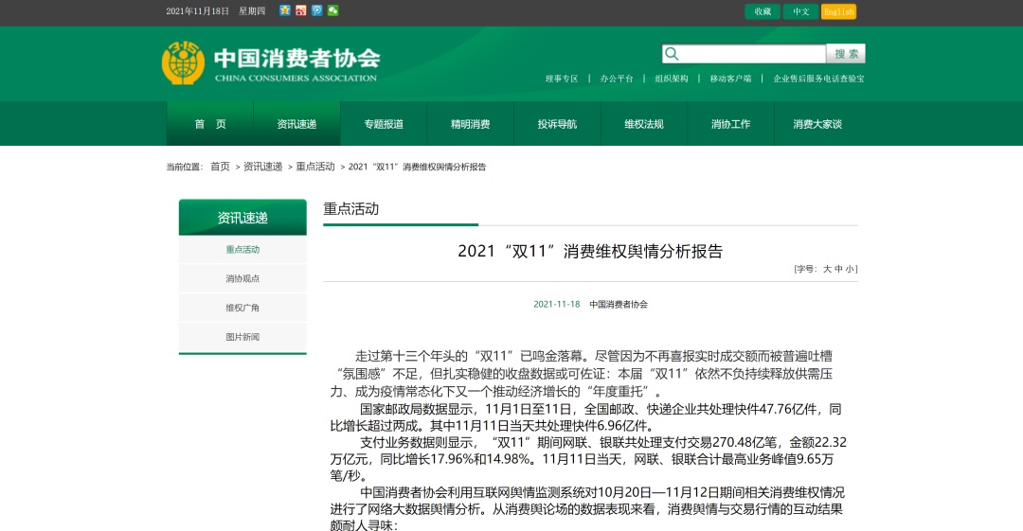Image resolution: width=1023 pixels, height=531 pixels.
Task: Open 投诉导航 in the main navigation
Action: [x=557, y=124]
